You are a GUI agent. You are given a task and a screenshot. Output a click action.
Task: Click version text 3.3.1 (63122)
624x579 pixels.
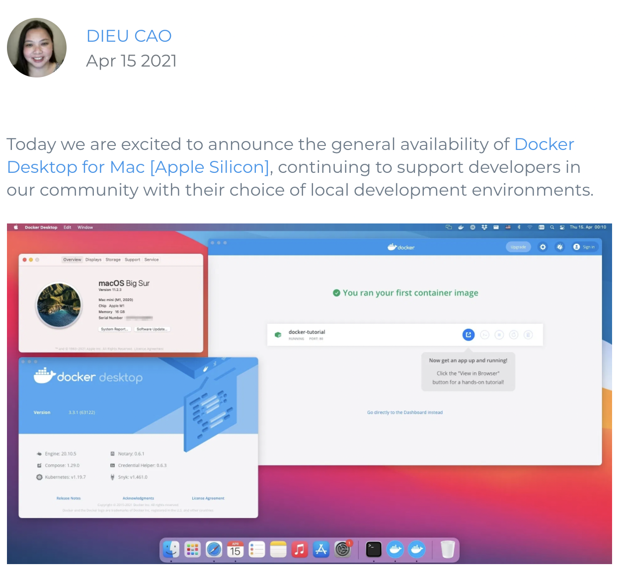pos(82,412)
